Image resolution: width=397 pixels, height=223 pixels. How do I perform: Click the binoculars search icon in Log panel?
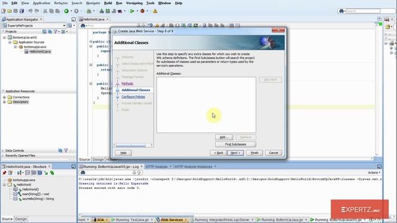click(83, 173)
